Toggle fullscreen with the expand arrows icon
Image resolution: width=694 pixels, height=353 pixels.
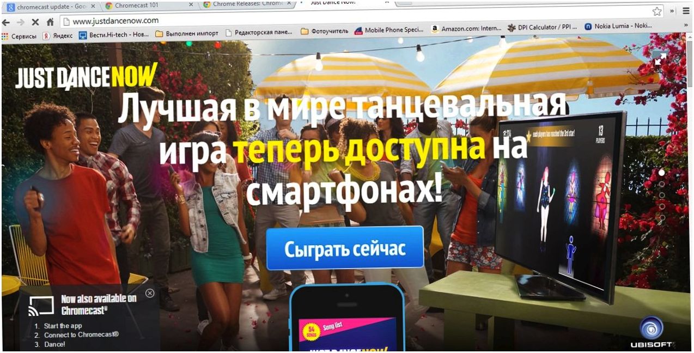pyautogui.click(x=660, y=58)
